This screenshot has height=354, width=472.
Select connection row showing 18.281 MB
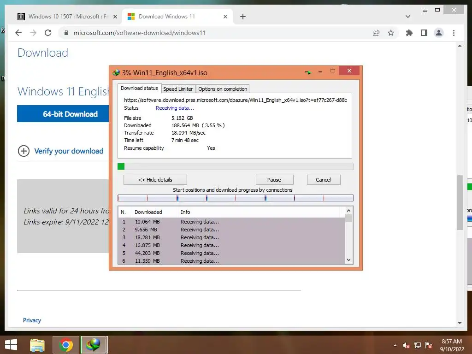pos(231,237)
